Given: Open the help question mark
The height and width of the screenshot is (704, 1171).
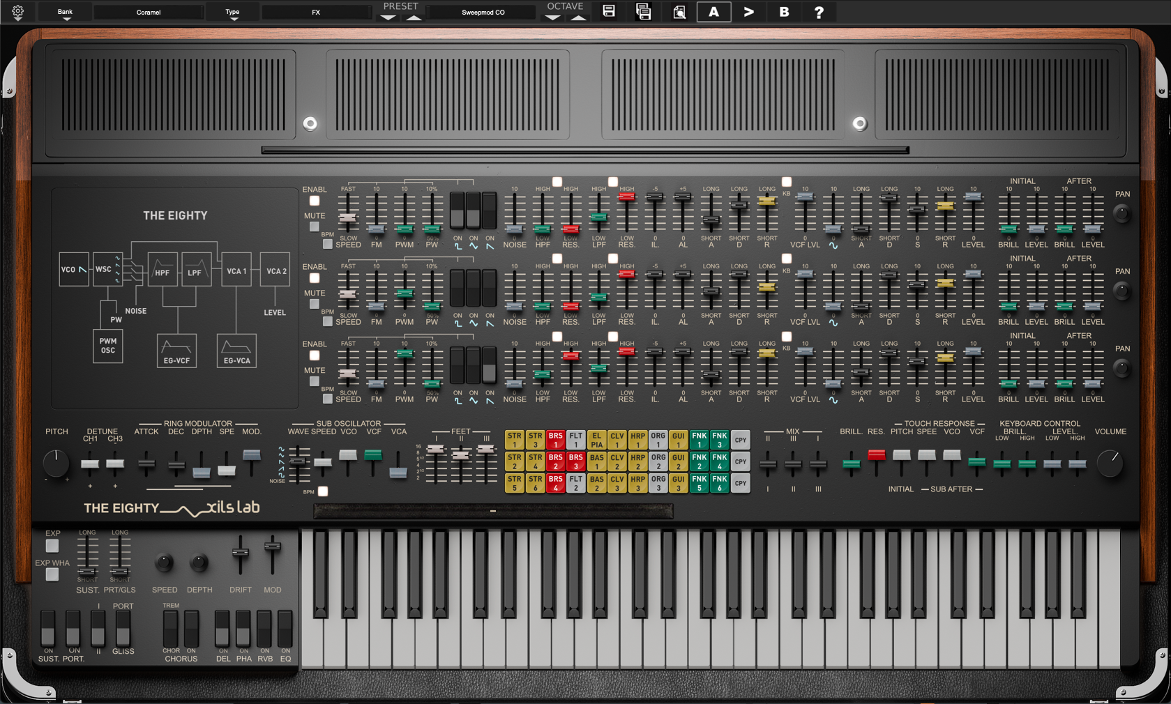Looking at the screenshot, I should (819, 12).
